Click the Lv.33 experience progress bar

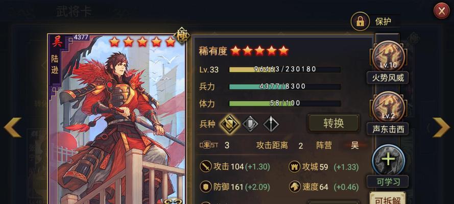pyautogui.click(x=285, y=70)
